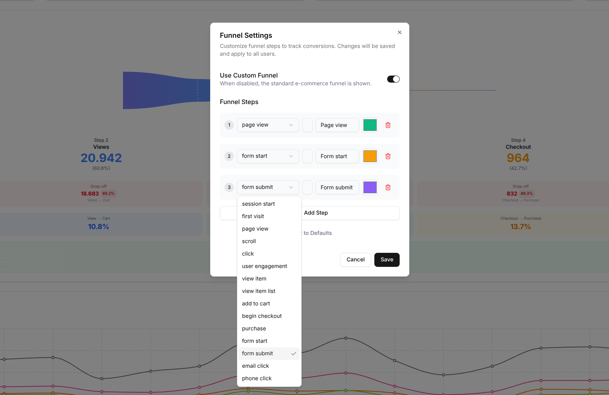This screenshot has height=395, width=609.
Task: Choose purchase from the event list
Action: click(x=254, y=328)
